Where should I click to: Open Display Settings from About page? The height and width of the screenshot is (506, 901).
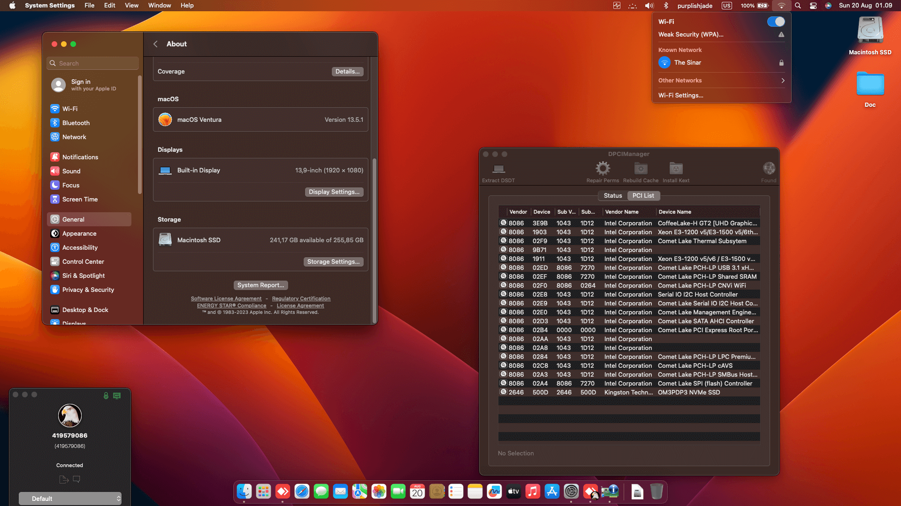point(334,192)
